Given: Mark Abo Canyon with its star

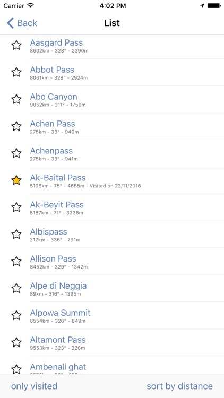Looking at the screenshot, I should tap(16, 99).
